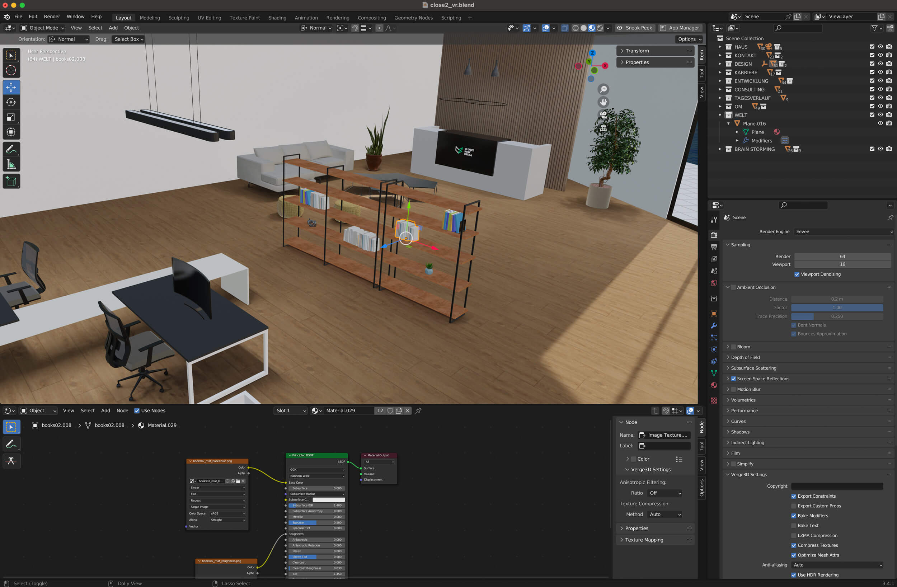Toggle camera view icon in viewport
897x587 pixels.
(x=604, y=114)
